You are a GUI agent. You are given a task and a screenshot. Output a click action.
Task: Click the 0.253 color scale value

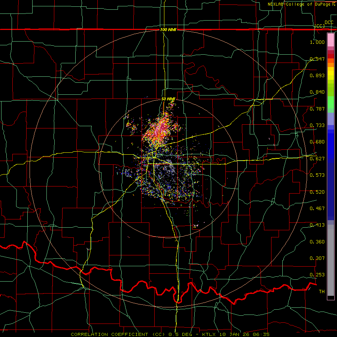click(317, 275)
